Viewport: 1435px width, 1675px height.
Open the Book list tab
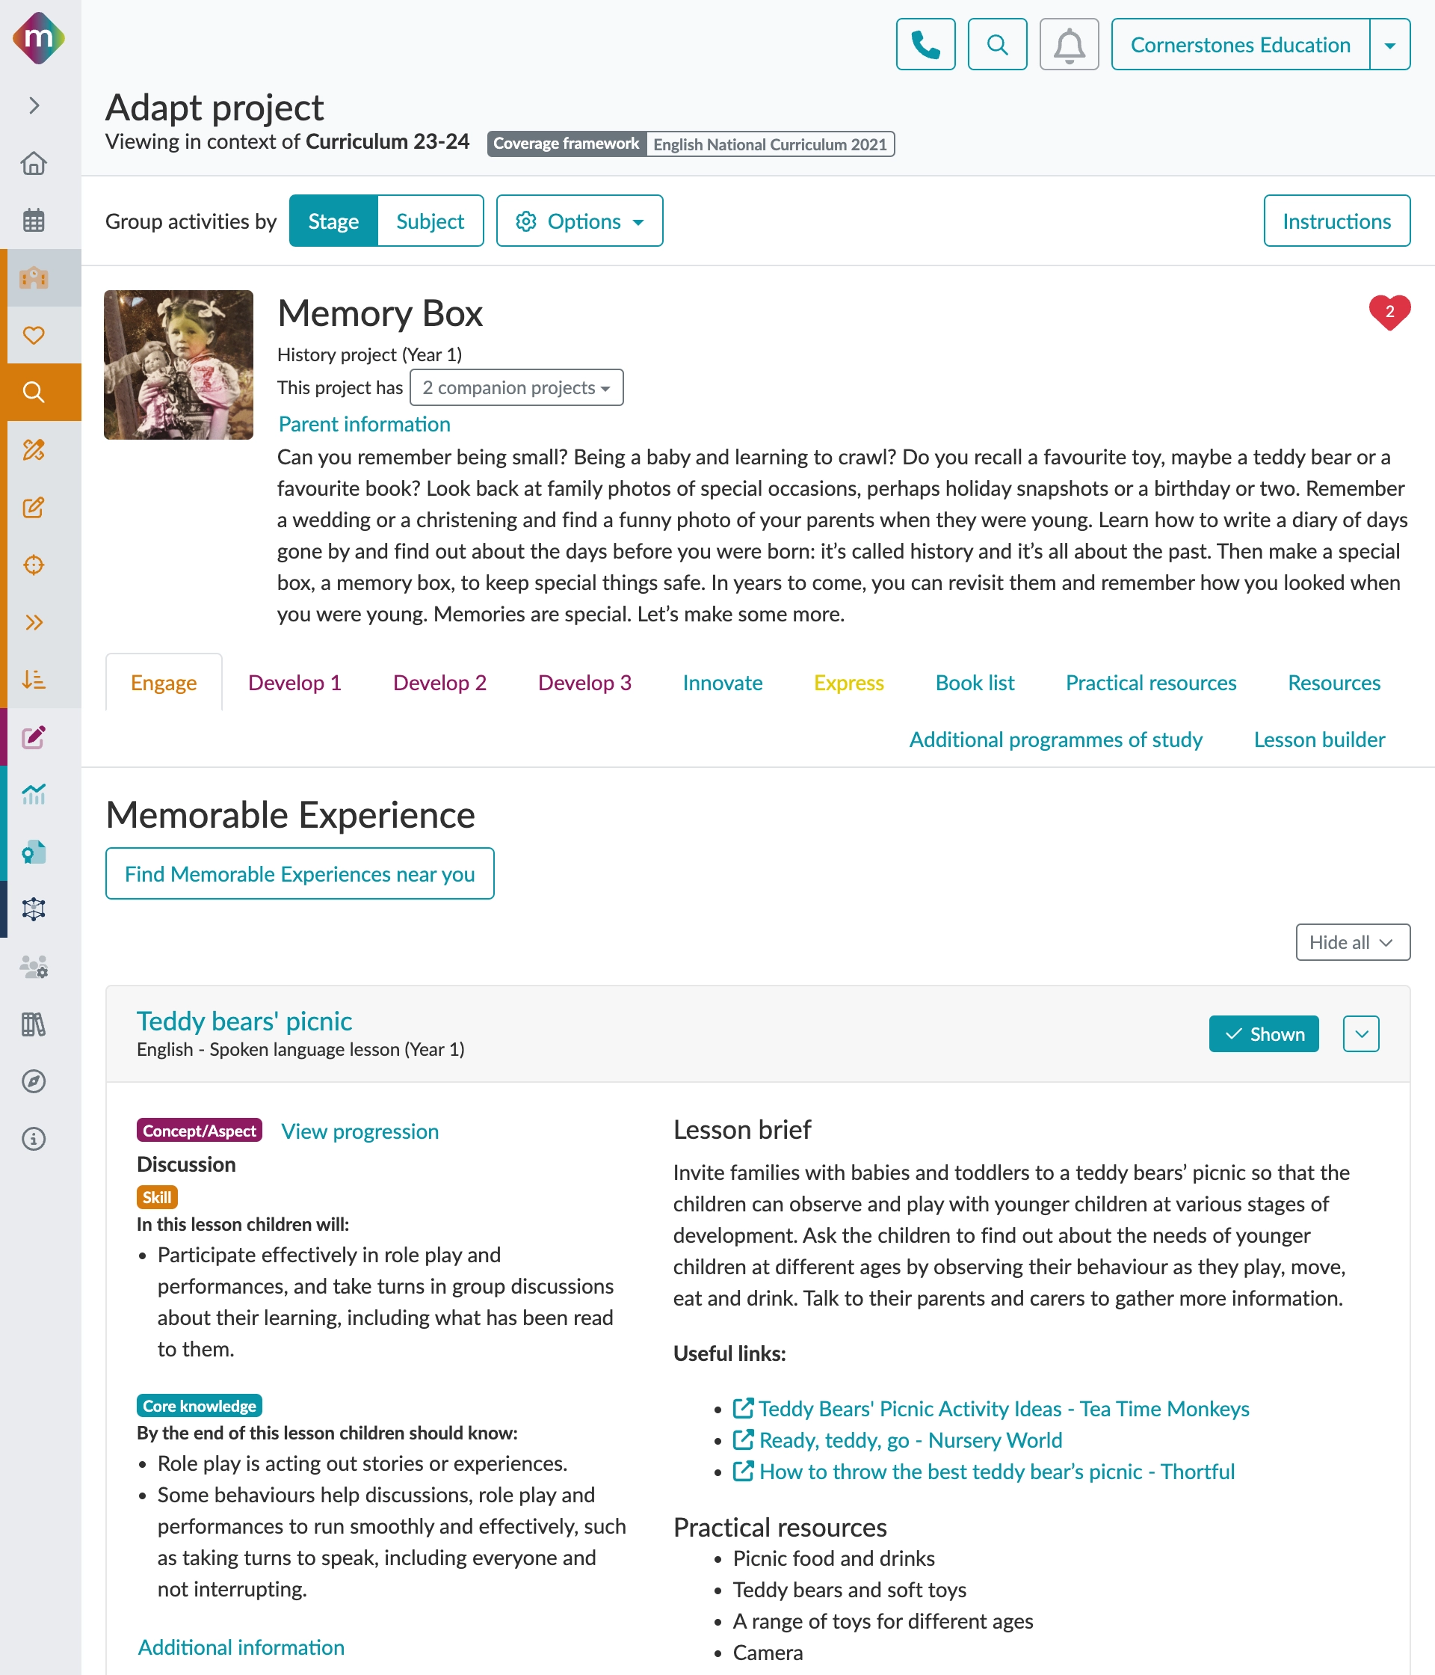[x=975, y=683]
